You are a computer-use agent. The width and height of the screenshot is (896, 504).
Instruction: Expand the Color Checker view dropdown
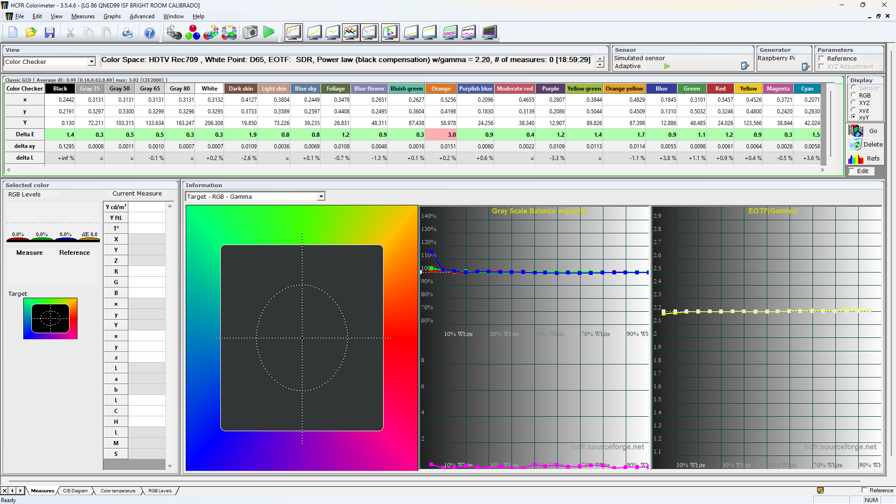pyautogui.click(x=91, y=62)
